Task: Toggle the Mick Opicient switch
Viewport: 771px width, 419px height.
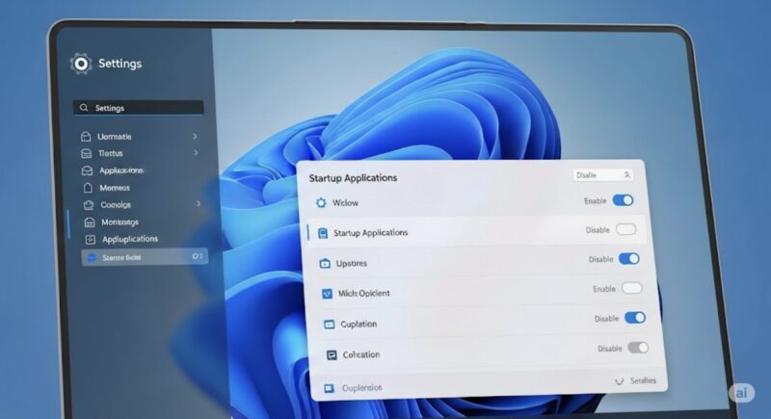Action: click(x=632, y=288)
